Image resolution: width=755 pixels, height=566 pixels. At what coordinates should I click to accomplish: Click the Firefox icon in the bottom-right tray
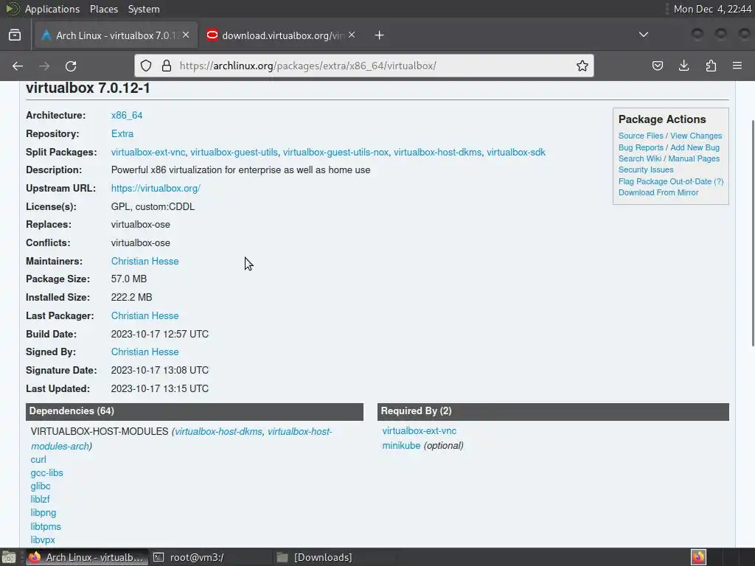698,557
